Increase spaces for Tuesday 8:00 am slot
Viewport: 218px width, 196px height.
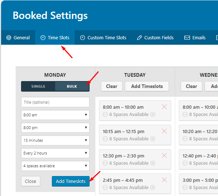[153, 114]
